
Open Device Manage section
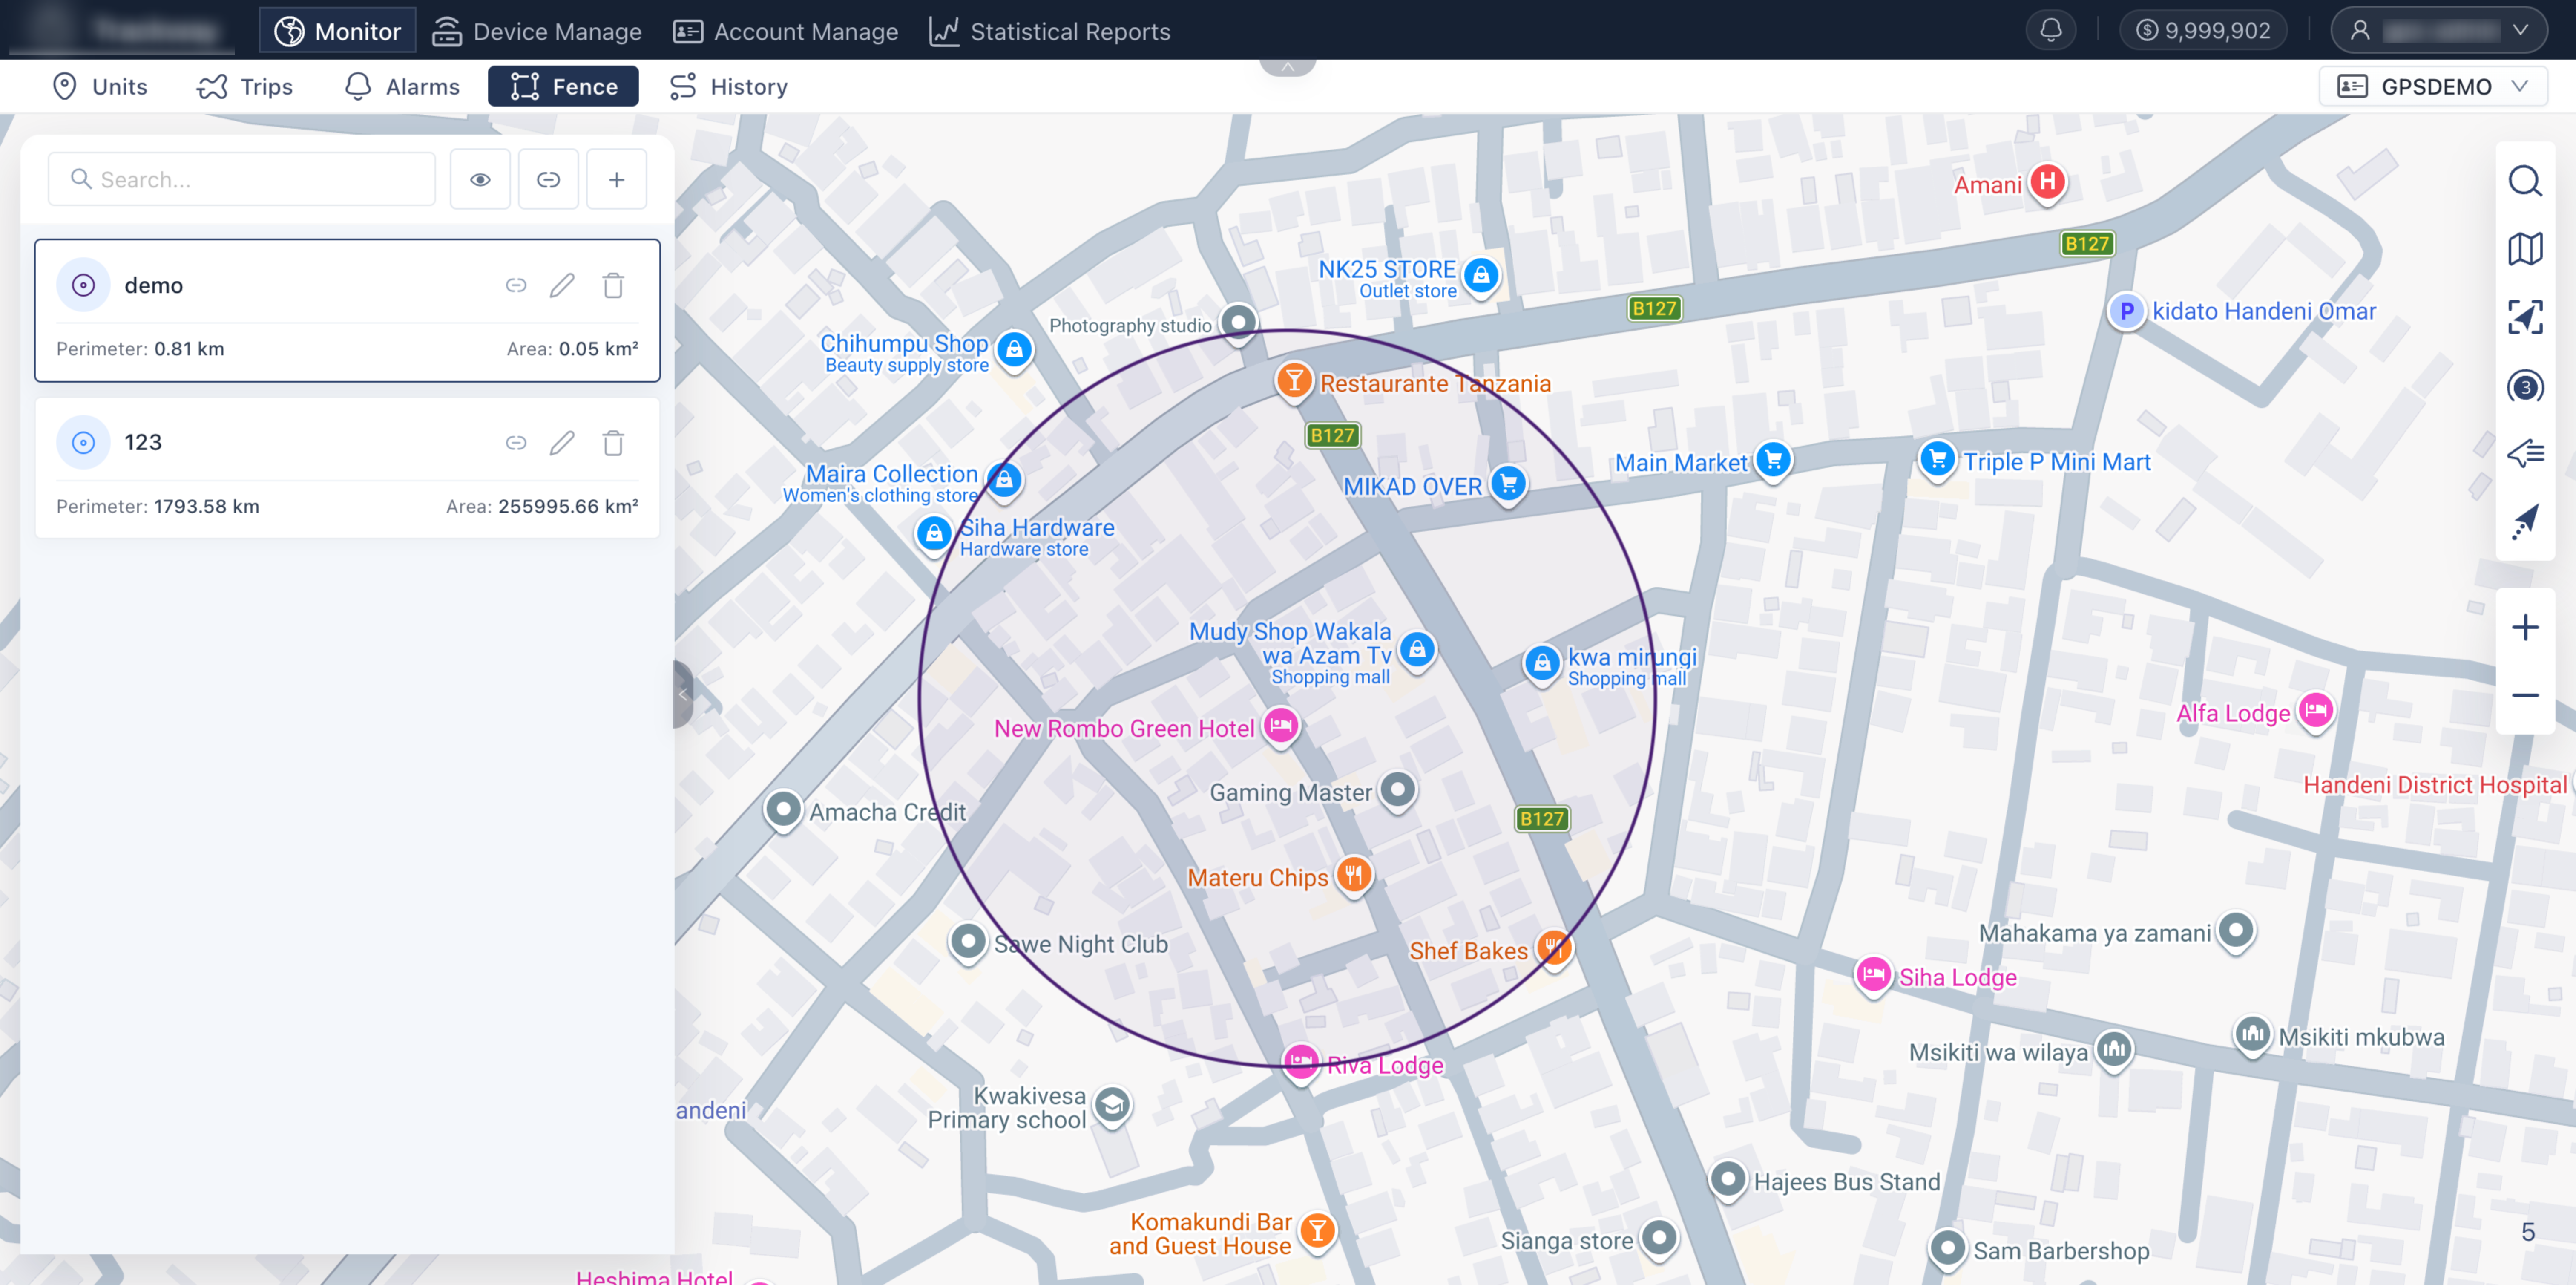537,31
